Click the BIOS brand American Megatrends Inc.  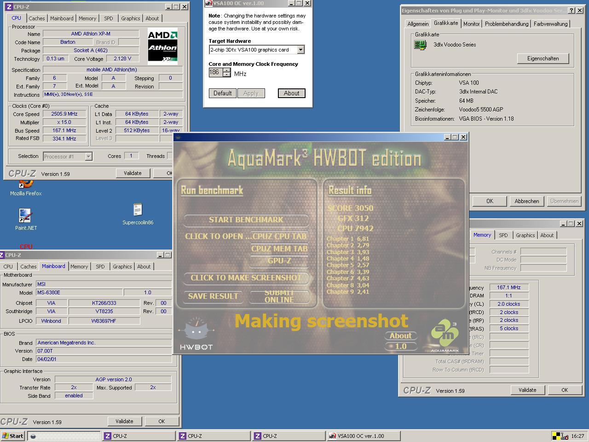point(104,343)
